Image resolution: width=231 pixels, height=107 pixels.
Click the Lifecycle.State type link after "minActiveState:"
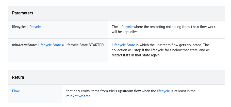point(49,45)
